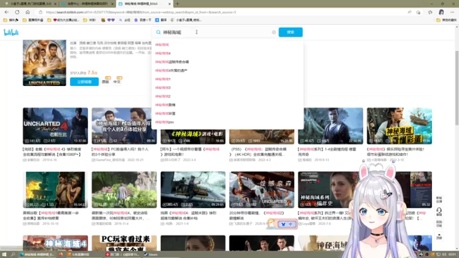Click the blue 搜索 search button
This screenshot has width=459, height=258.
290,32
